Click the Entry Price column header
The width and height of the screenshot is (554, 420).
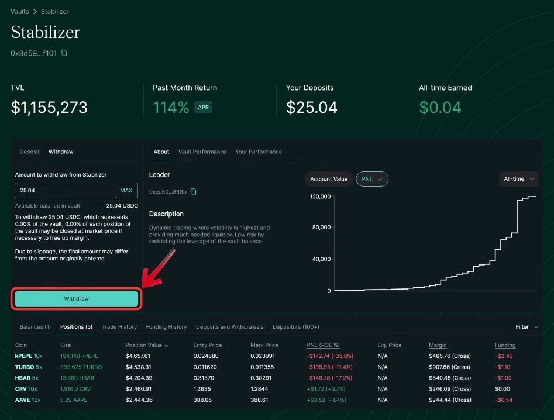pyautogui.click(x=208, y=345)
